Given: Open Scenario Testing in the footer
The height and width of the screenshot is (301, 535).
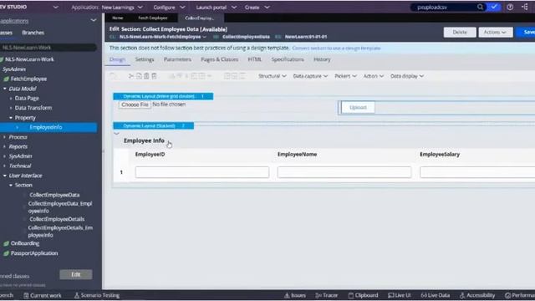Looking at the screenshot, I should coord(97,295).
